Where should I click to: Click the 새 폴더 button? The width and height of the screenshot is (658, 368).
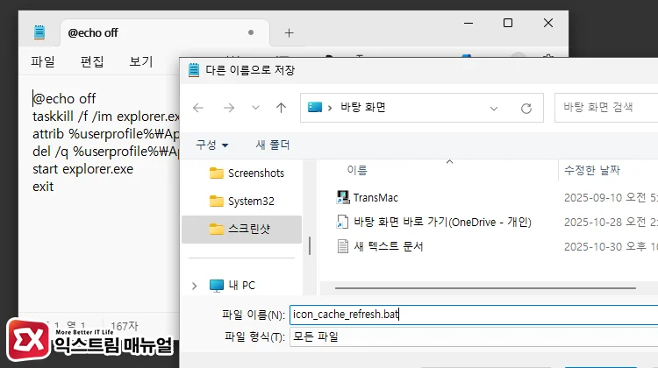[x=273, y=145]
